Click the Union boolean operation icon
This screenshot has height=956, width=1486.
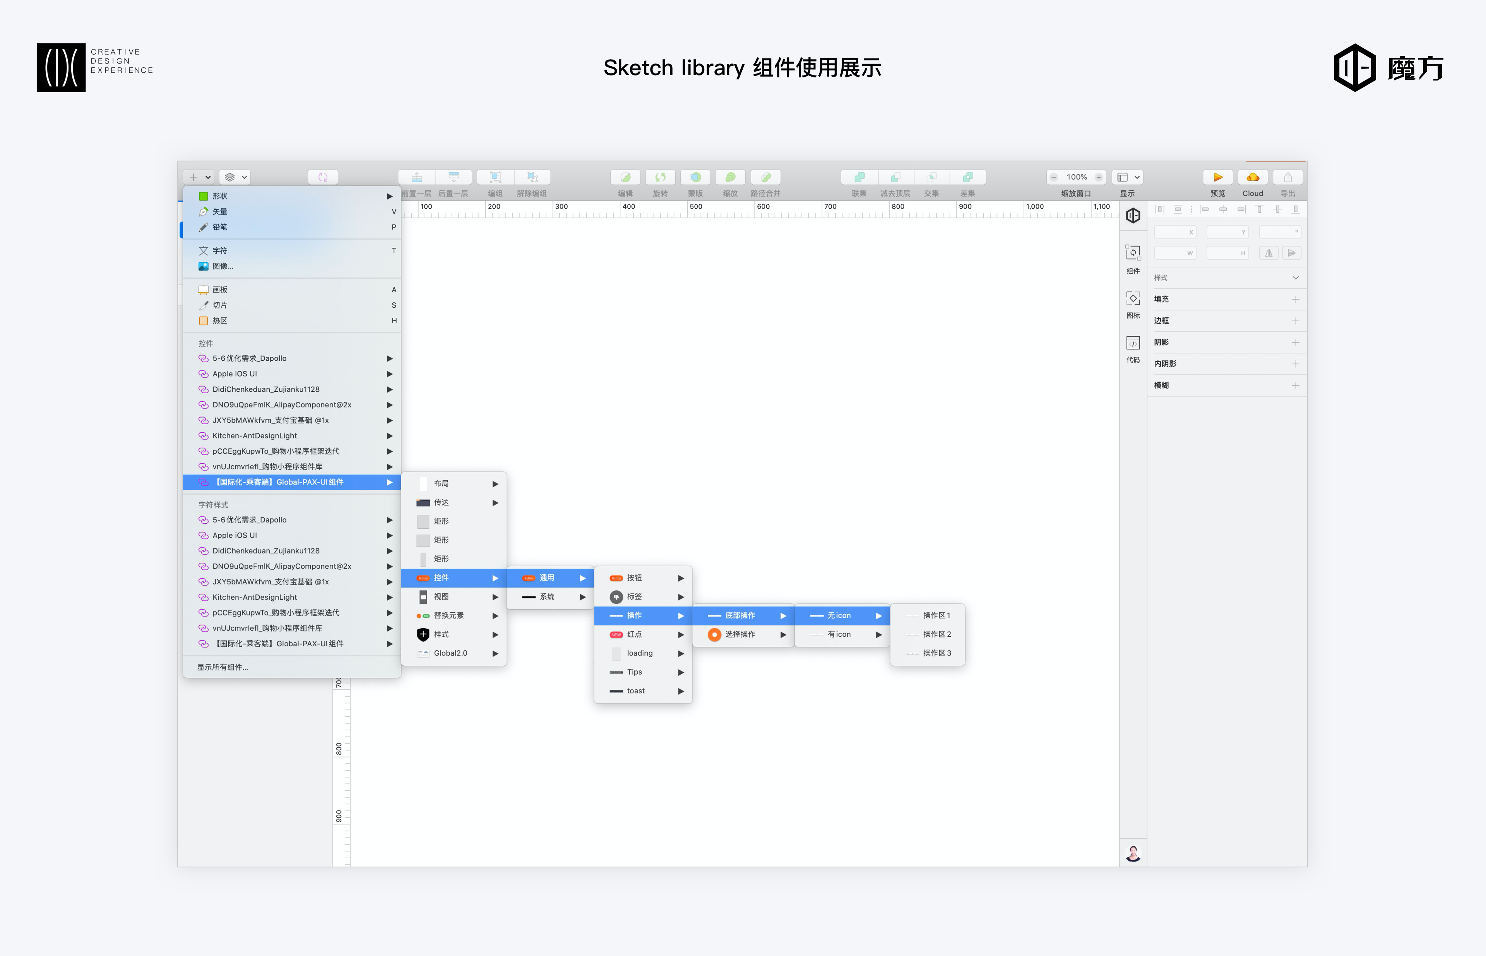click(859, 178)
